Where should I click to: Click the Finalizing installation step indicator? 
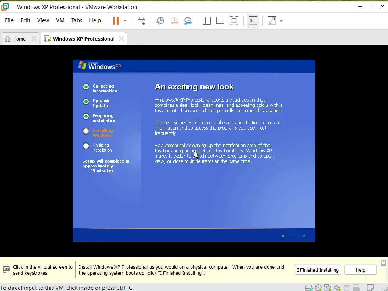coord(86,146)
